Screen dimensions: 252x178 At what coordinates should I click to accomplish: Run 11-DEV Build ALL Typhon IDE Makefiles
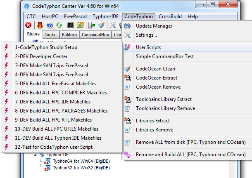[62, 138]
